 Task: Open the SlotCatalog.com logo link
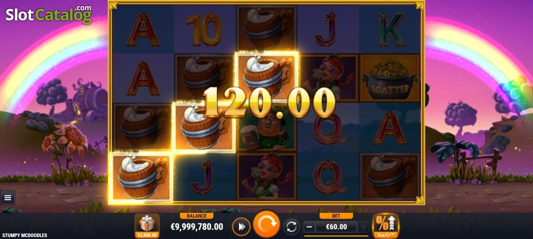point(48,14)
